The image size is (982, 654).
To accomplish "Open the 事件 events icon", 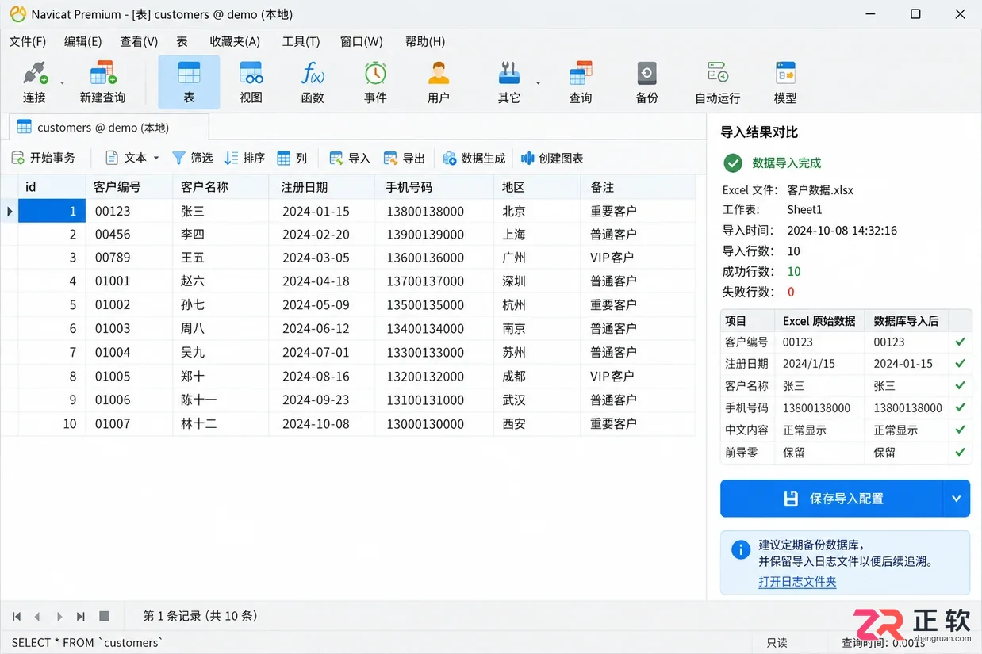I will pyautogui.click(x=375, y=75).
